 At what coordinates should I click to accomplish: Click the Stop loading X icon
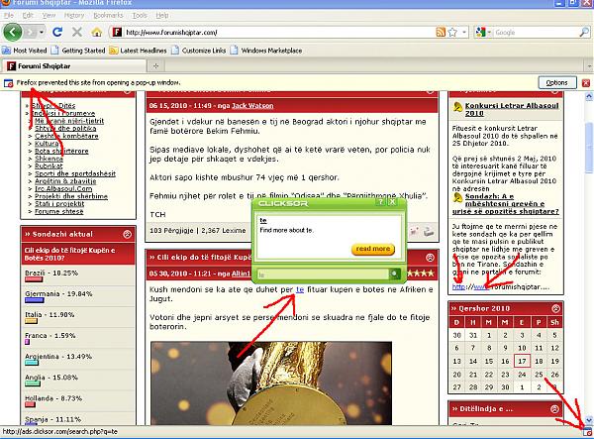(x=77, y=32)
